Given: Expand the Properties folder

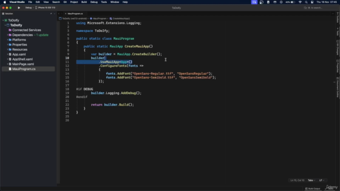Looking at the screenshot, I should click(7, 45).
